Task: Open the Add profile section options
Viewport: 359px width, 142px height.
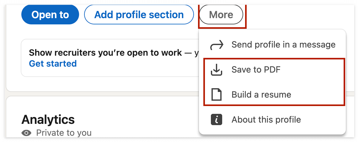Action: point(139,15)
